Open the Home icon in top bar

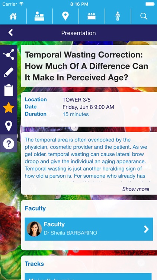(x=13, y=16)
